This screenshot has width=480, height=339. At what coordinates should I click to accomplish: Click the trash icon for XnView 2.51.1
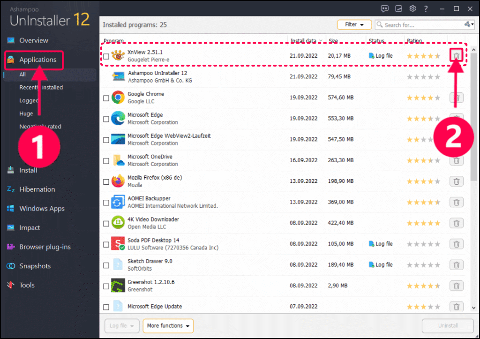457,56
